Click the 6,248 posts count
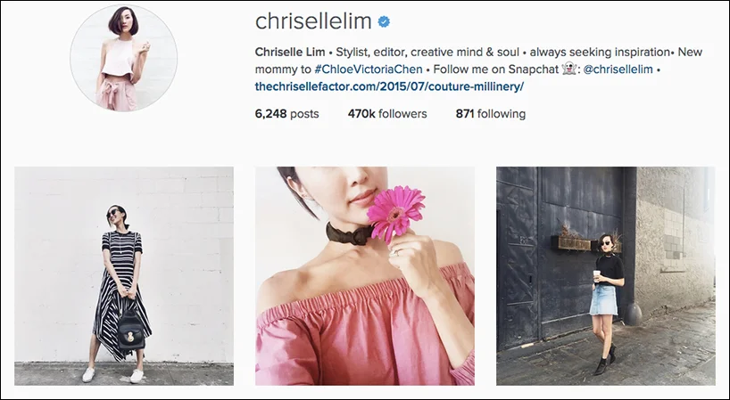Screen dimensions: 730x400 (x=286, y=114)
